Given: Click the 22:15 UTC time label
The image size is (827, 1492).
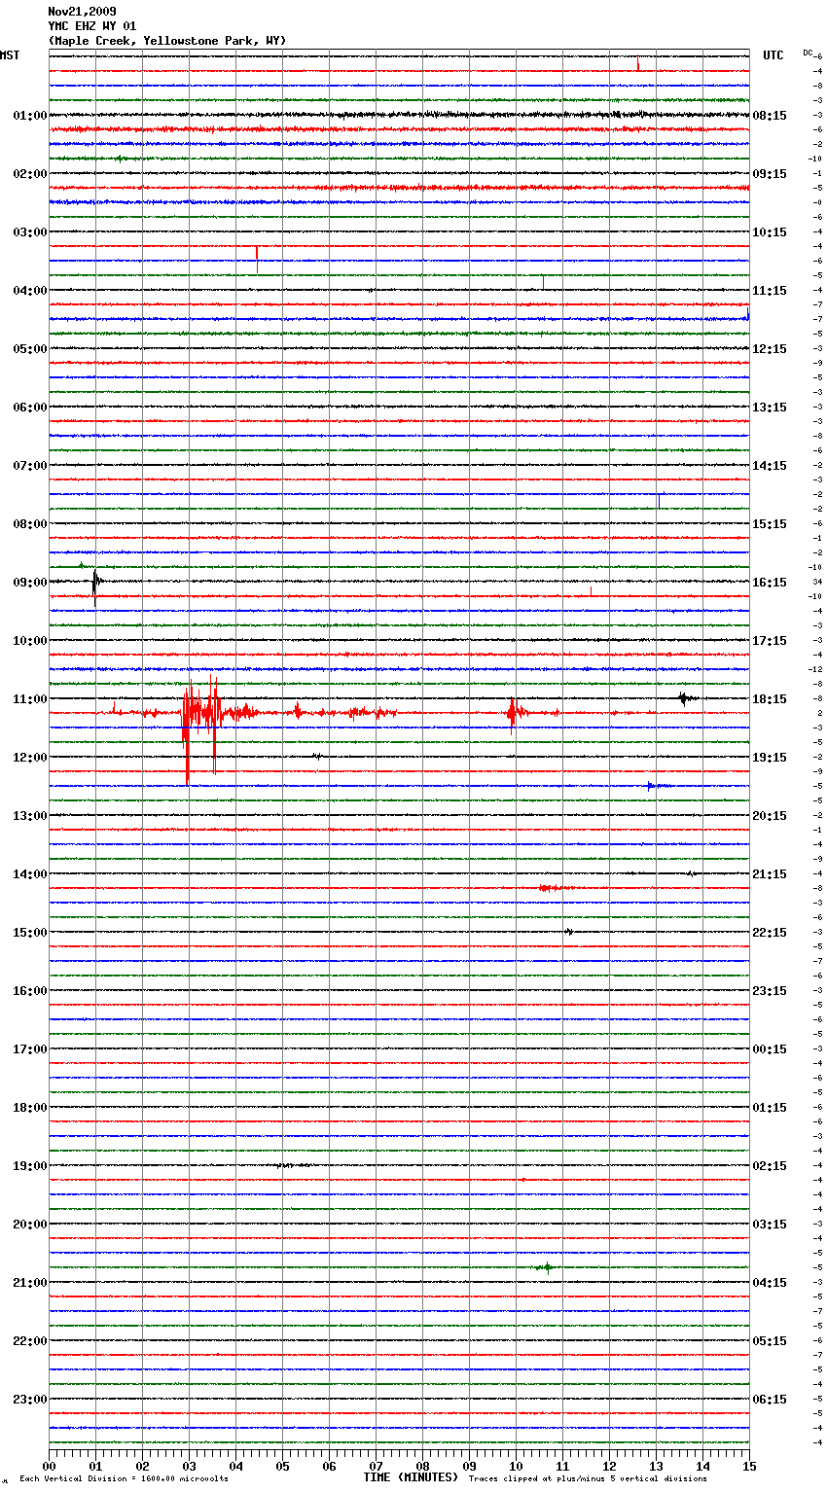Looking at the screenshot, I should coord(770,933).
